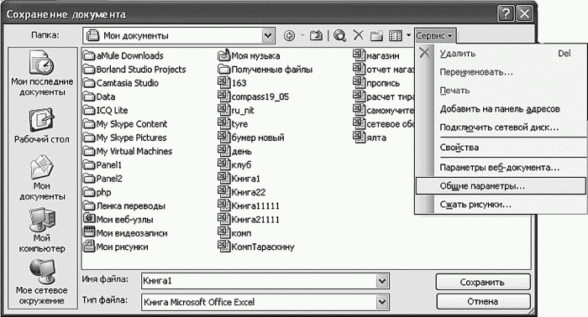Choose Сжать рисунки from menu
Screen dimensions: 588x317
pos(501,205)
